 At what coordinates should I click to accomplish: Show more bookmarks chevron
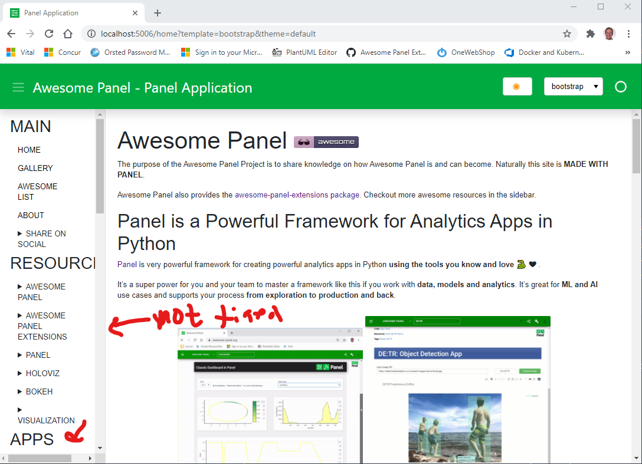(x=627, y=52)
